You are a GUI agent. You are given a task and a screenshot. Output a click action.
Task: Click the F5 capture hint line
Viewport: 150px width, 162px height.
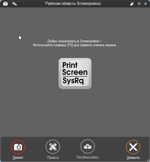74,45
